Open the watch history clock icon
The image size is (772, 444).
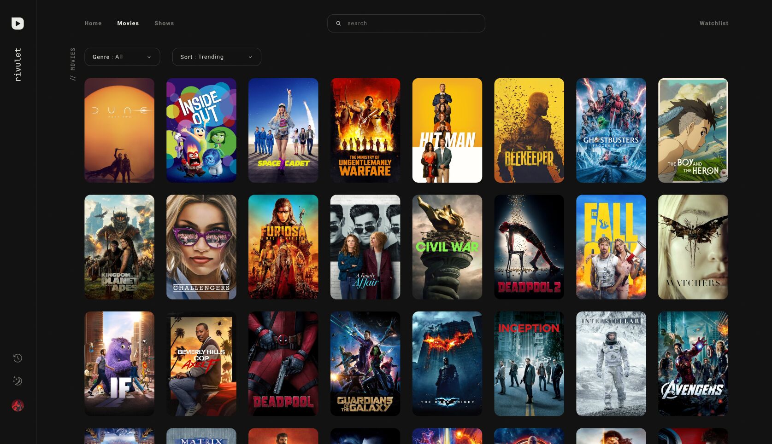click(18, 358)
